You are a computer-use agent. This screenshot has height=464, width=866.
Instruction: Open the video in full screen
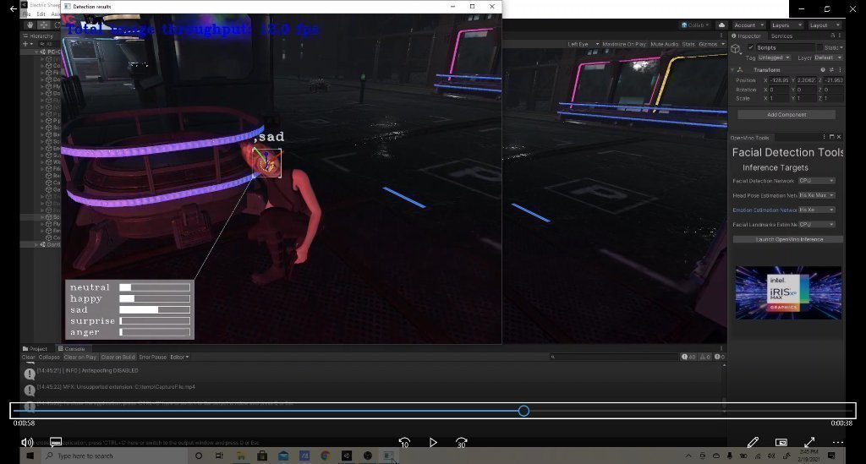pyautogui.click(x=809, y=443)
